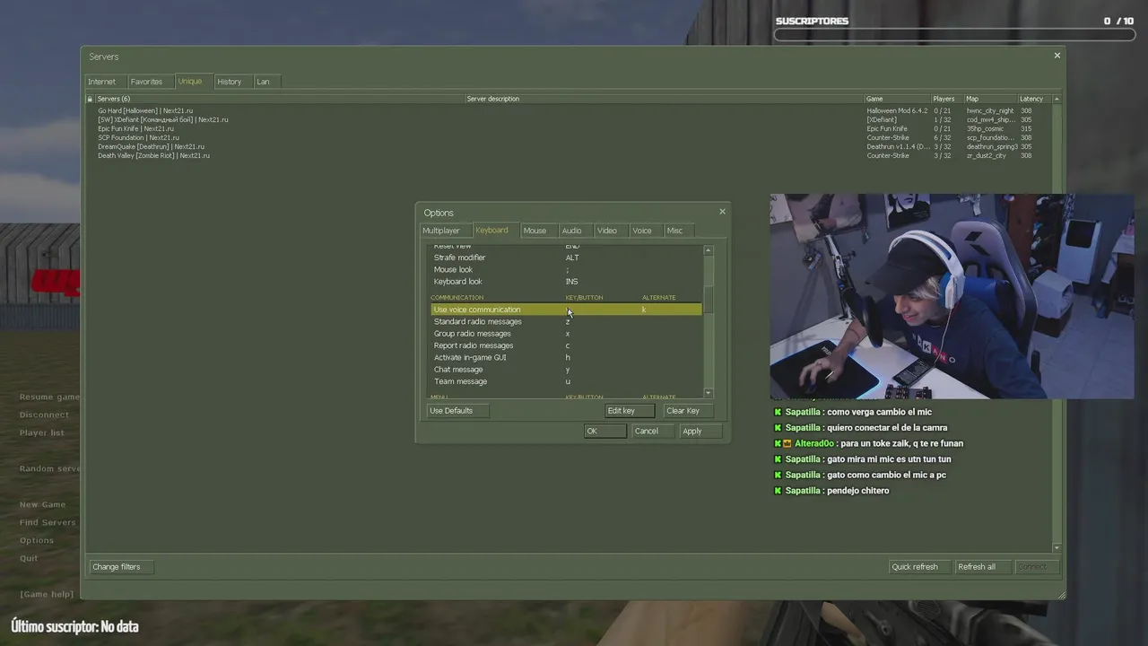Click the Servers window corner grip
1148x646 pixels.
point(1061,594)
